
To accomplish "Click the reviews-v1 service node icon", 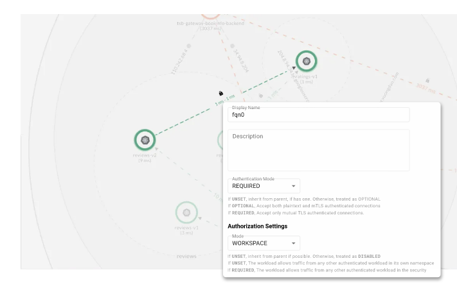I will (186, 212).
